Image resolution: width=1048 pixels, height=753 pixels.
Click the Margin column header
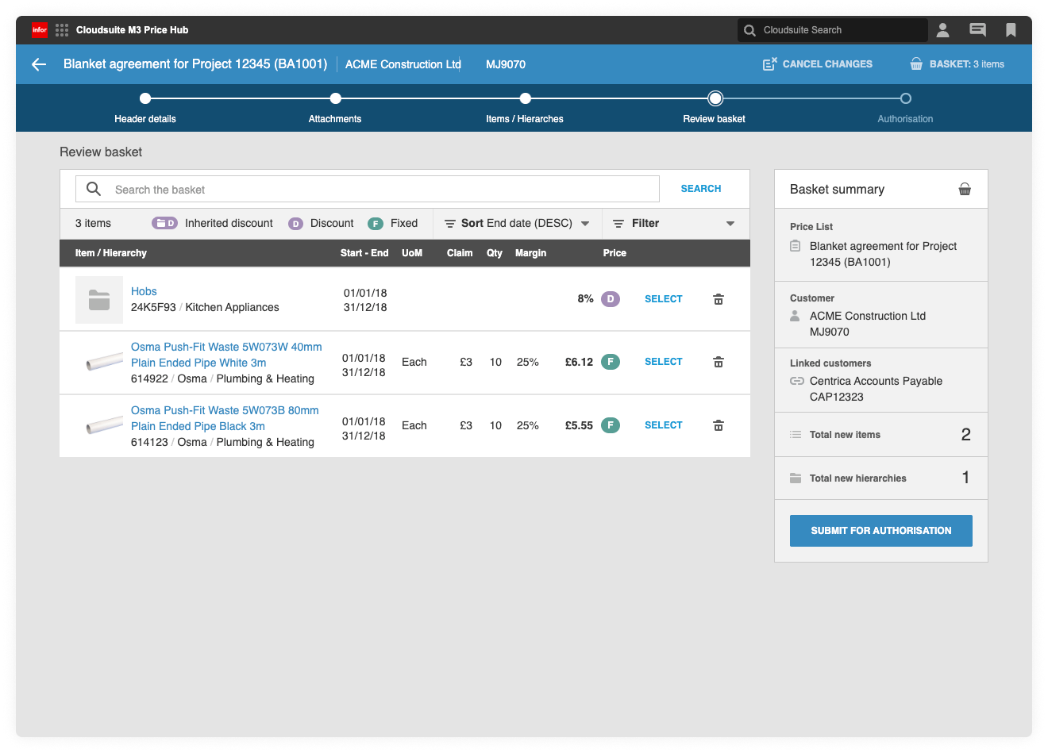[x=530, y=253]
